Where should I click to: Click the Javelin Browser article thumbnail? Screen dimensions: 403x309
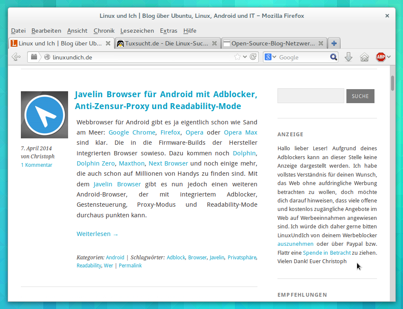point(44,115)
